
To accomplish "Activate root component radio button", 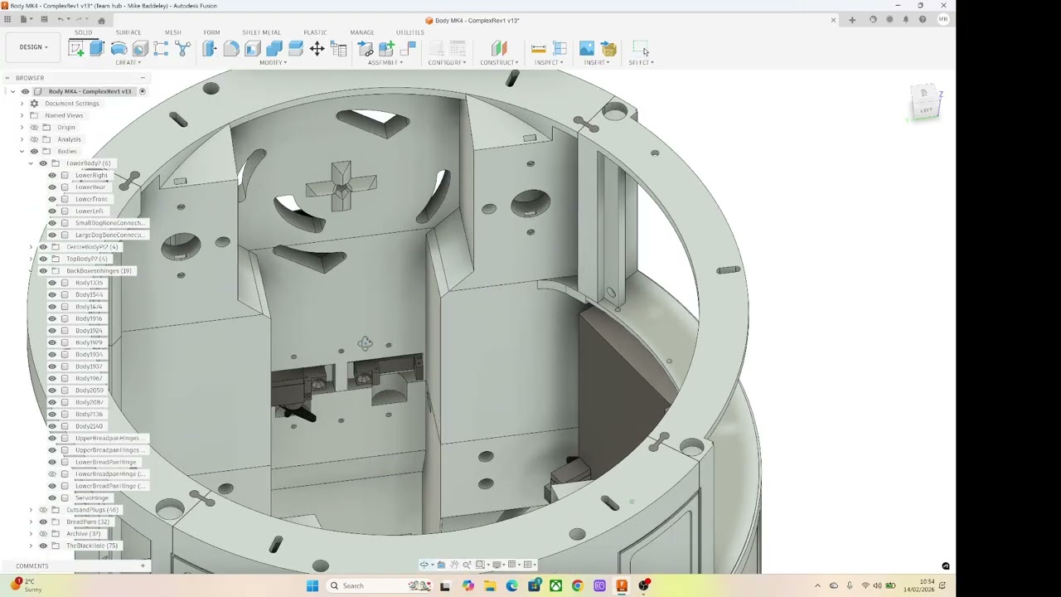I will point(143,91).
